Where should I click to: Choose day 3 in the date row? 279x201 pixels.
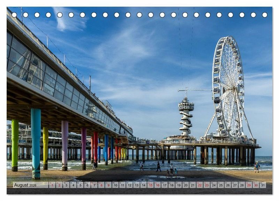66,185
